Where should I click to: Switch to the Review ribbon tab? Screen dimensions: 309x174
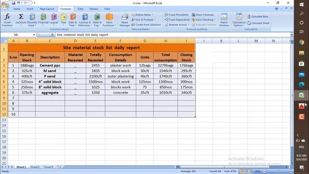click(94, 9)
